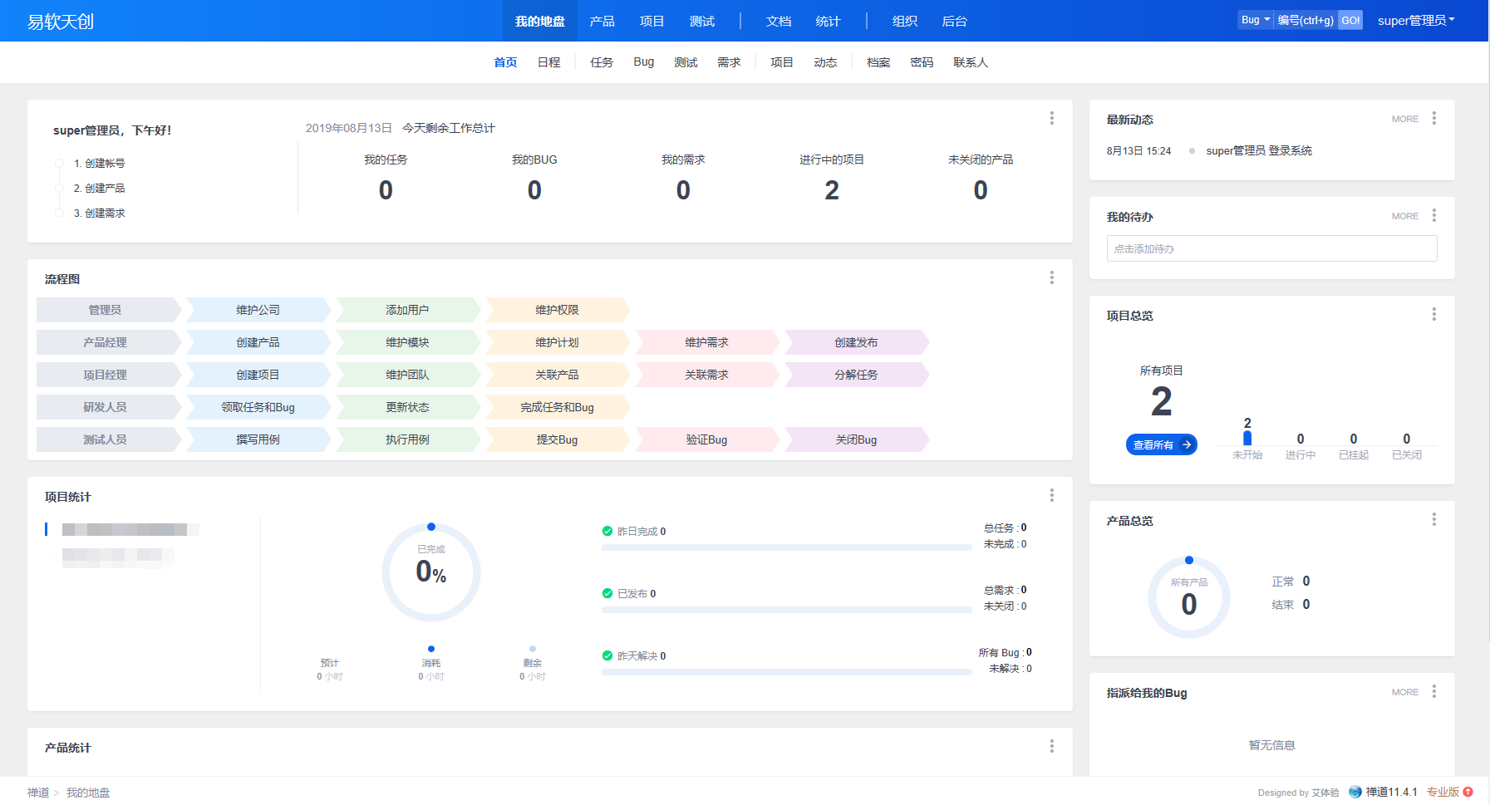The image size is (1490, 805).
Task: Open the Bug search type dropdown
Action: point(1256,20)
